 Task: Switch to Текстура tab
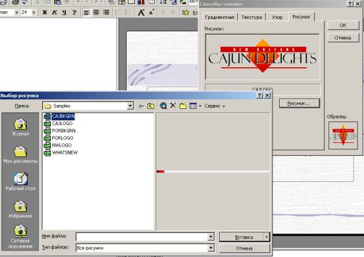click(x=252, y=17)
